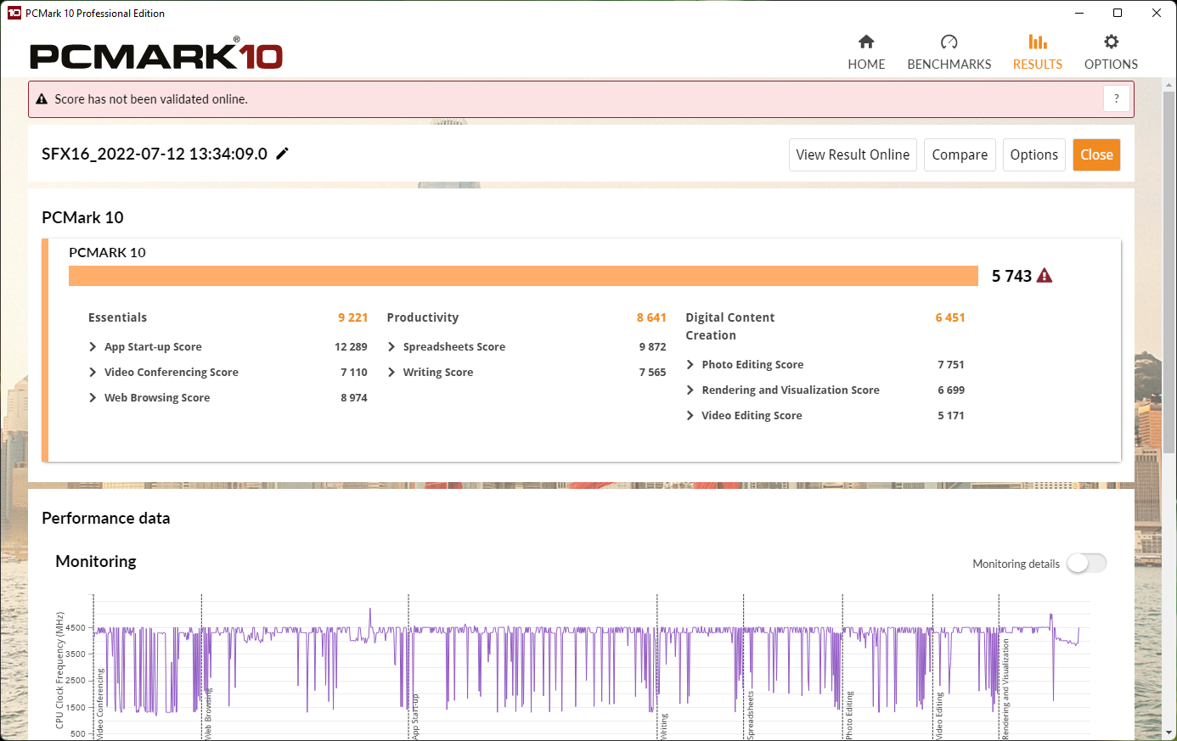The image size is (1177, 741).
Task: Click the Digital Content Creation score 6 451
Action: point(950,317)
